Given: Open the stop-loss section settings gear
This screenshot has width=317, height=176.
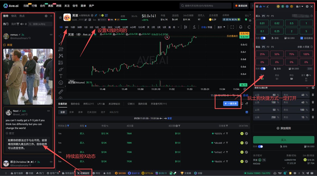Looking at the screenshot, I should 313,88.
